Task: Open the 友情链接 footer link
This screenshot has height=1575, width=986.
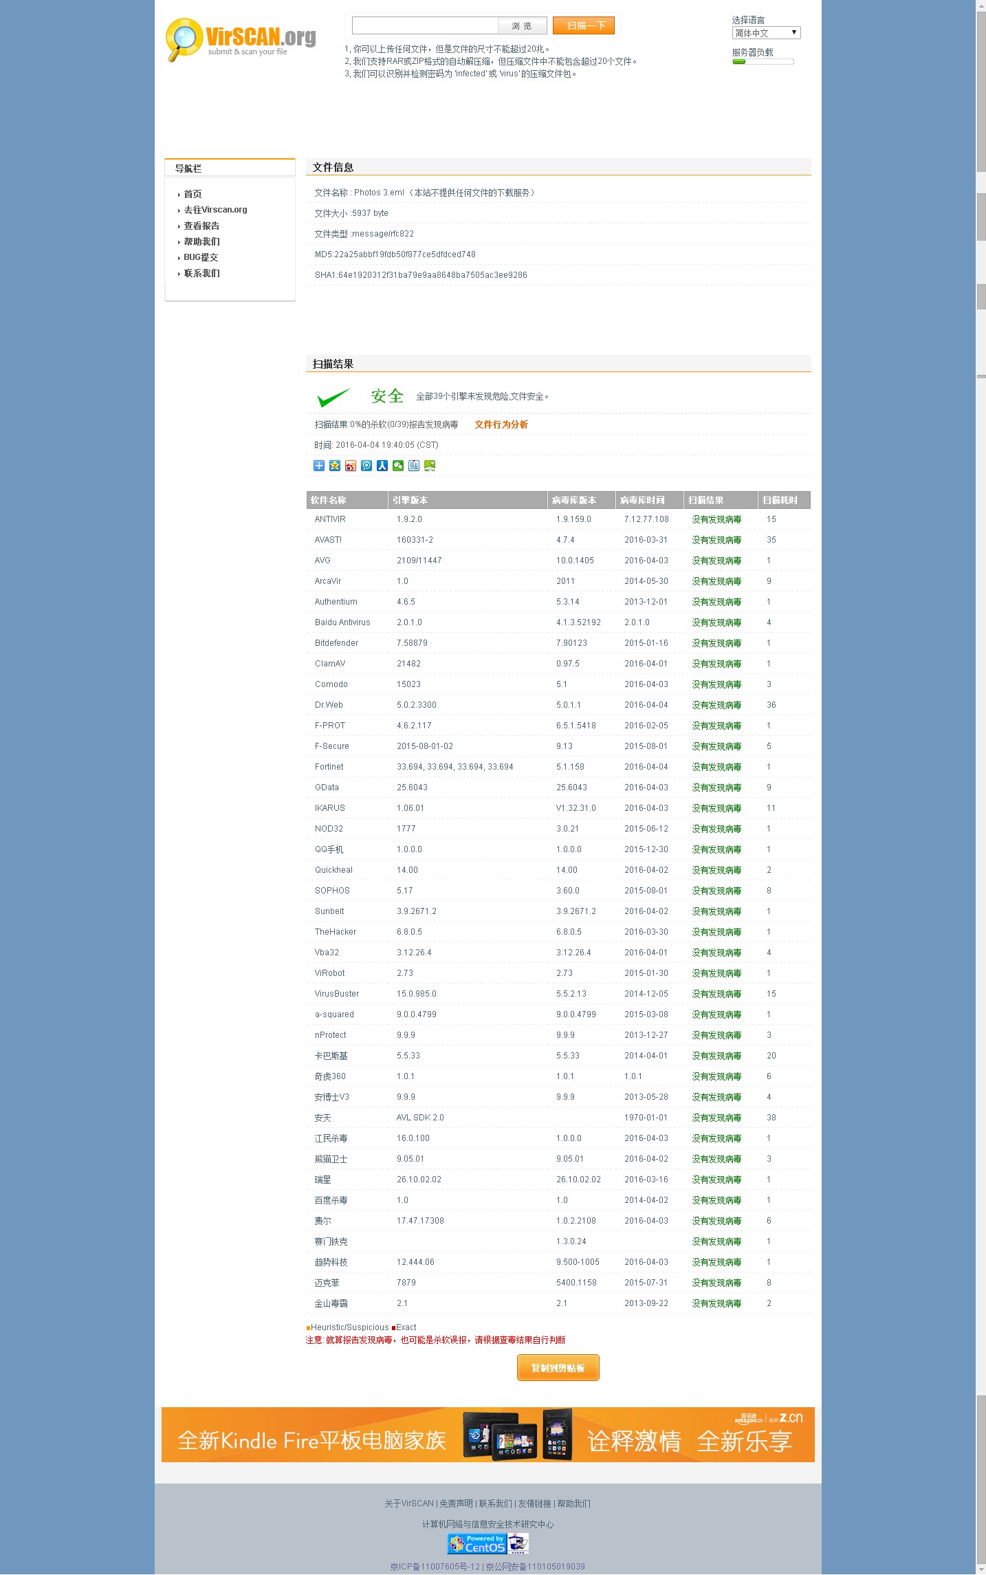Action: (x=535, y=1503)
